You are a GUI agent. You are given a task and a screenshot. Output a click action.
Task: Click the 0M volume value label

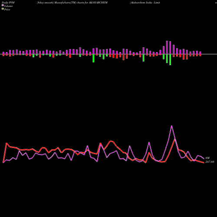point(207,158)
